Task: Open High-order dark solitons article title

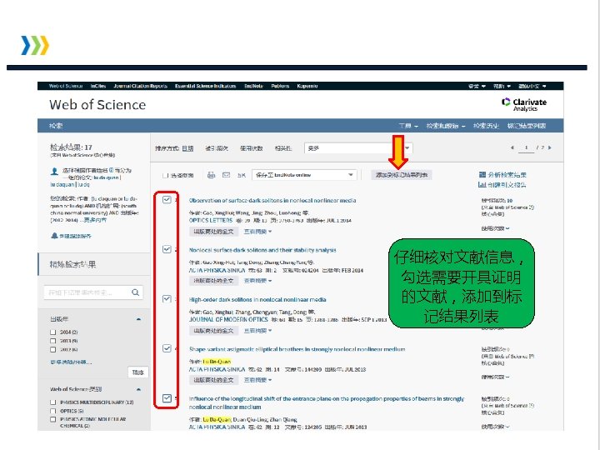Action: pos(257,300)
